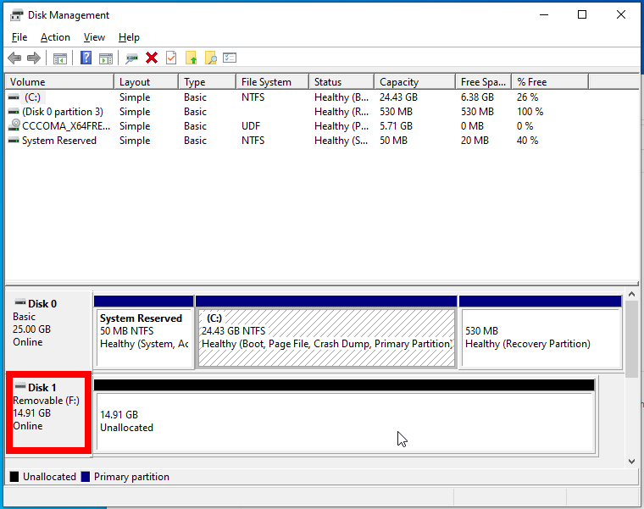Click the vertical scrollbar thumb in disk pane
Image resolution: width=644 pixels, height=509 pixels.
click(x=631, y=339)
